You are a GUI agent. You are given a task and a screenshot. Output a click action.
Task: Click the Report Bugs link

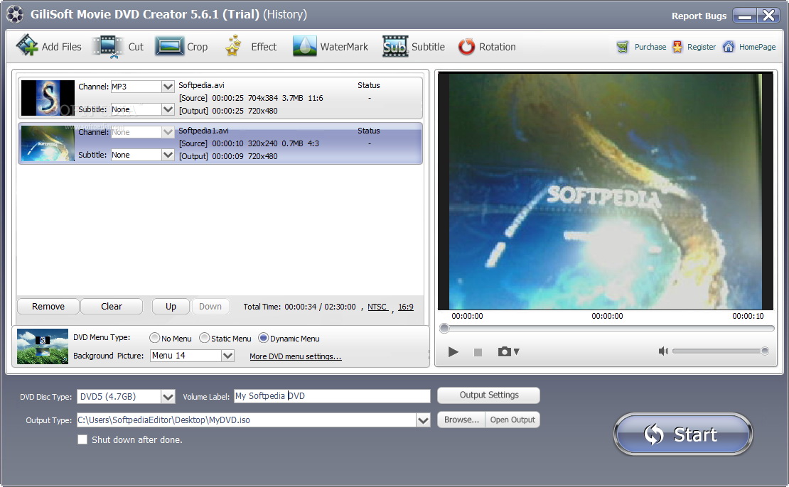pyautogui.click(x=699, y=16)
